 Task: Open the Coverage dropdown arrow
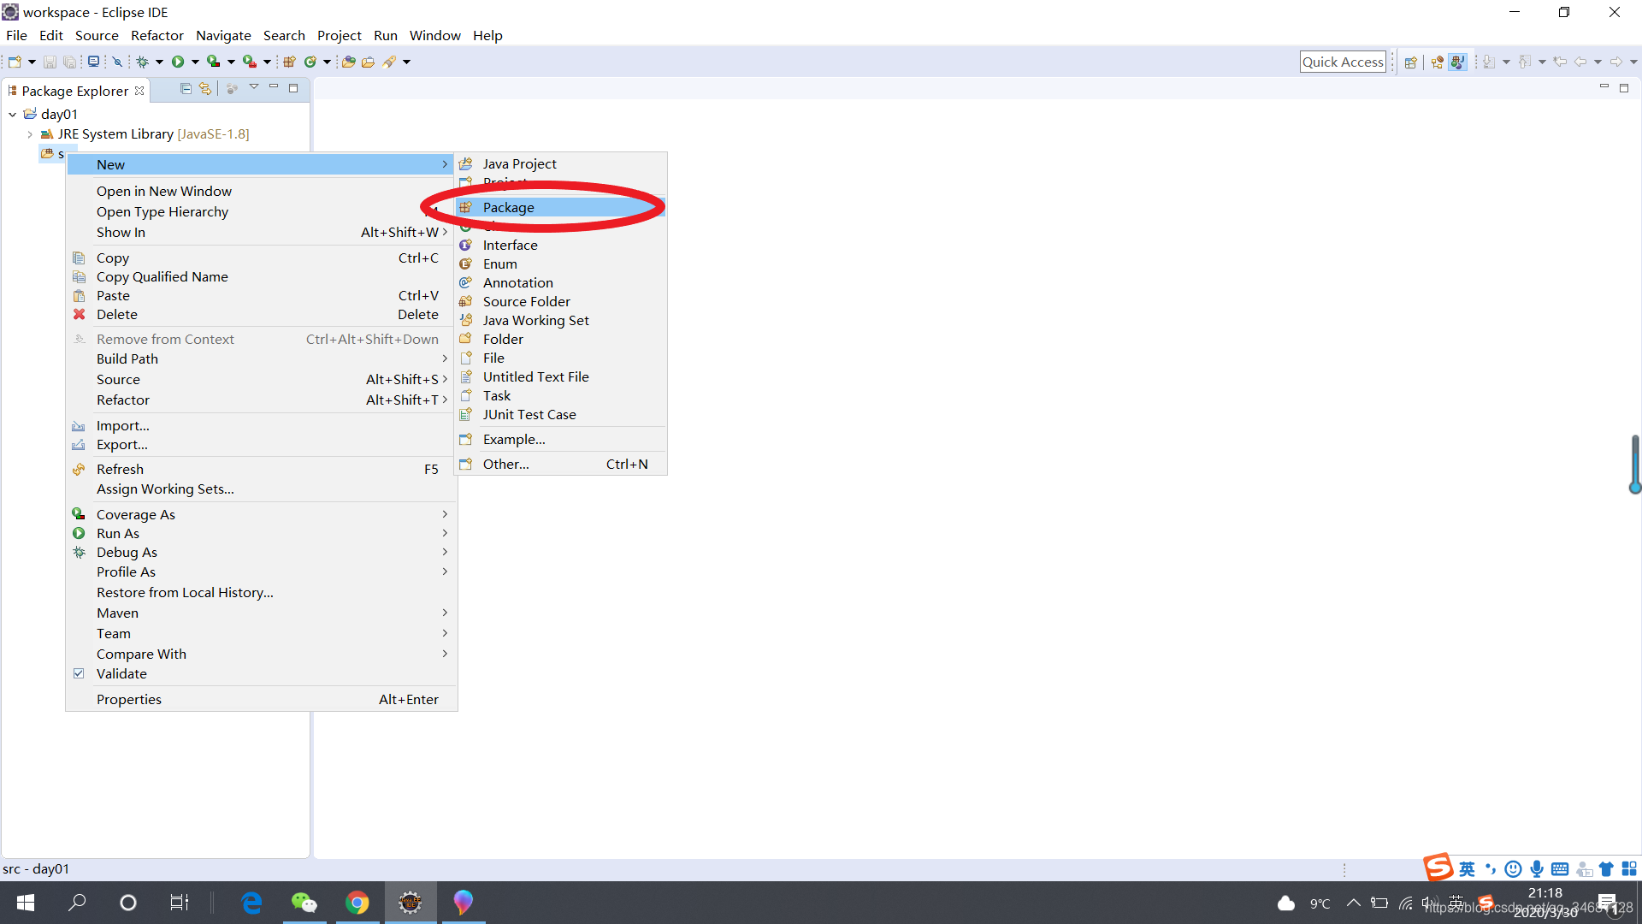[x=231, y=62]
